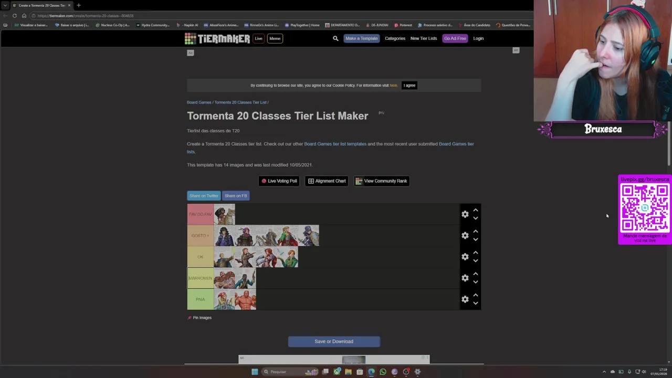Open Categories menu item
Image resolution: width=672 pixels, height=378 pixels.
395,38
